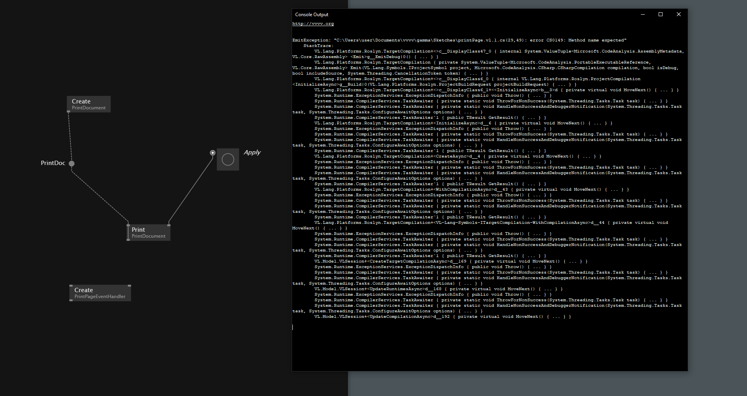This screenshot has width=747, height=396.
Task: Close the Console Output window
Action: (679, 14)
